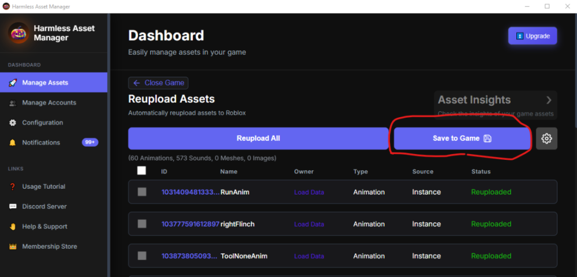Viewport: 577px width, 277px height.
Task: Click the Close Game back button
Action: coord(158,83)
